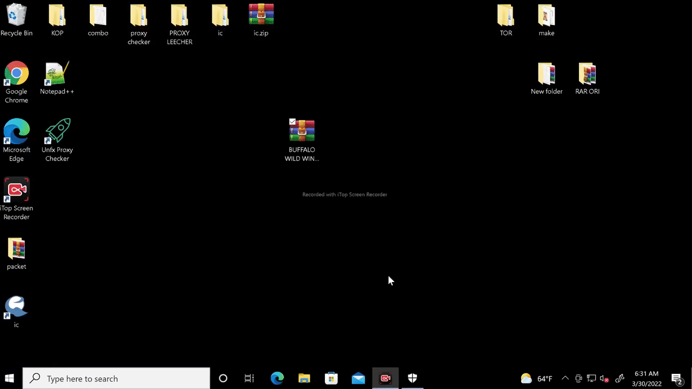Open the Windows Start menu
This screenshot has width=692, height=389.
(x=10, y=378)
